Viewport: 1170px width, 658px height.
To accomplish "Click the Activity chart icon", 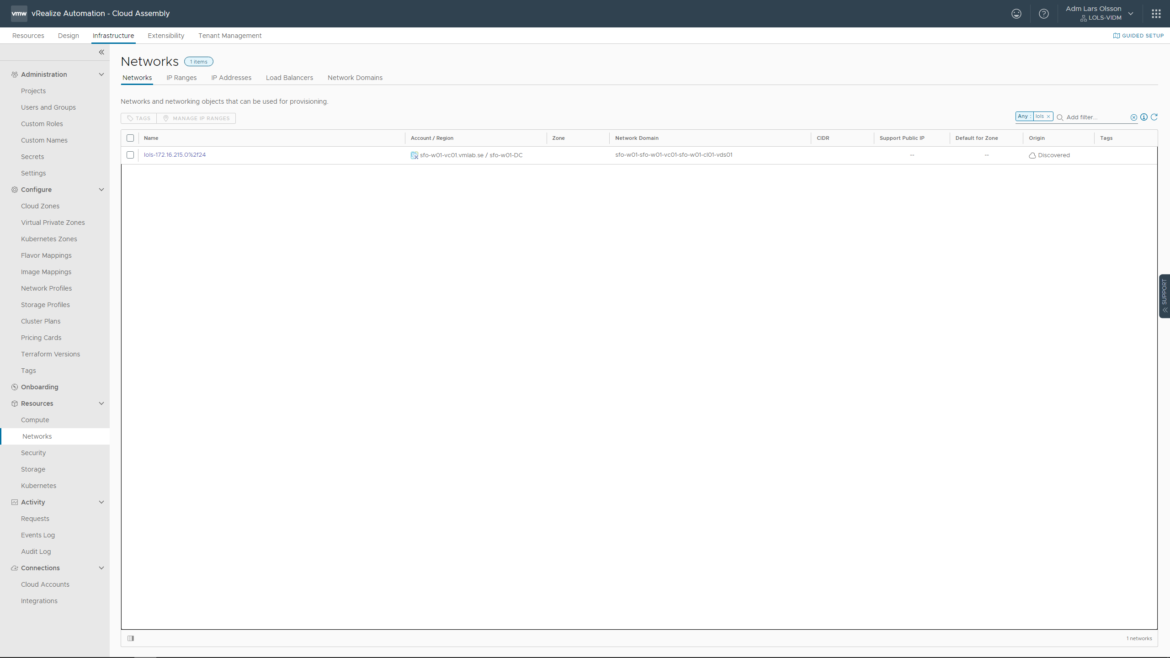I will pyautogui.click(x=15, y=502).
